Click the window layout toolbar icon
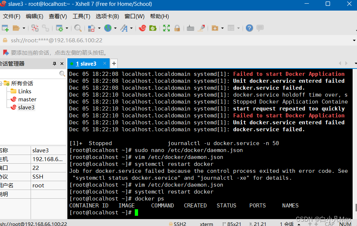357x226 pixels. (231, 28)
